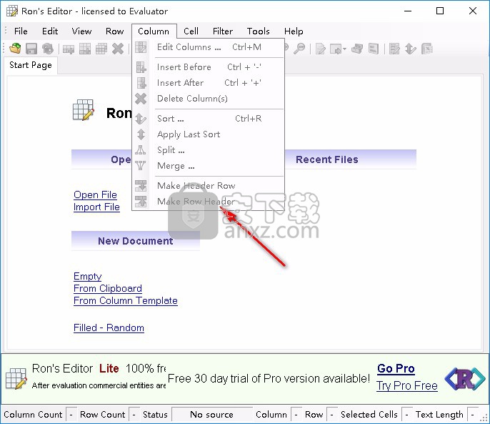Click the Split icon in Column menu
The width and height of the screenshot is (490, 424).
click(x=141, y=150)
